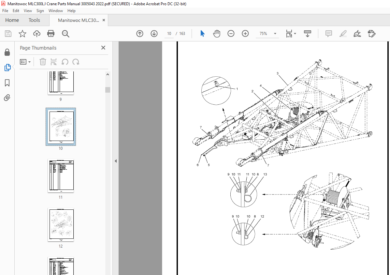Viewport: 390px width, 275px height.
Task: Zoom in with the plus icon
Action: click(x=245, y=34)
